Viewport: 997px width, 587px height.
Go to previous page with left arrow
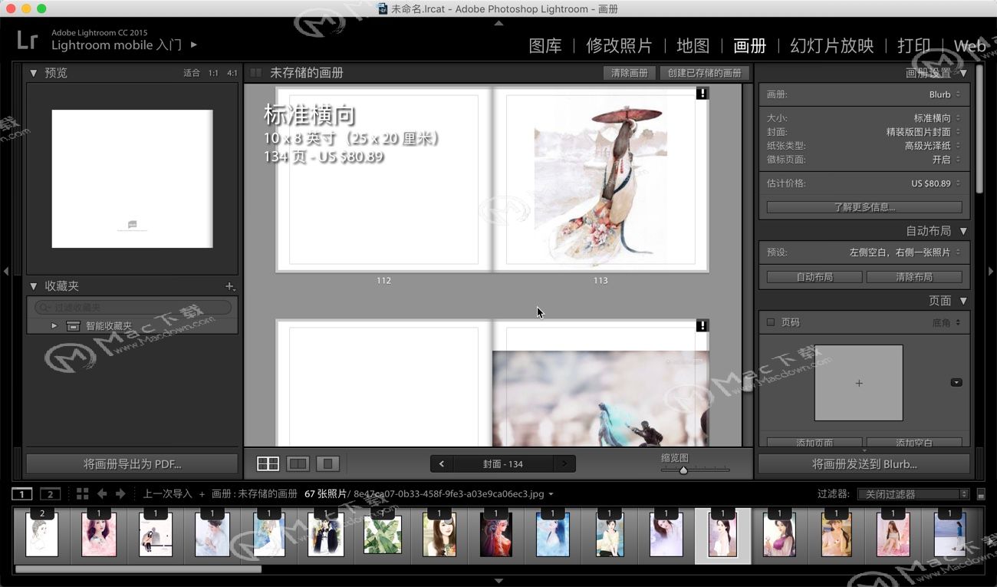pos(442,463)
